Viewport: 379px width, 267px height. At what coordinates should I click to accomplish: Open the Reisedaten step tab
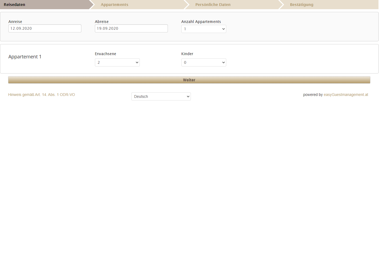15,5
